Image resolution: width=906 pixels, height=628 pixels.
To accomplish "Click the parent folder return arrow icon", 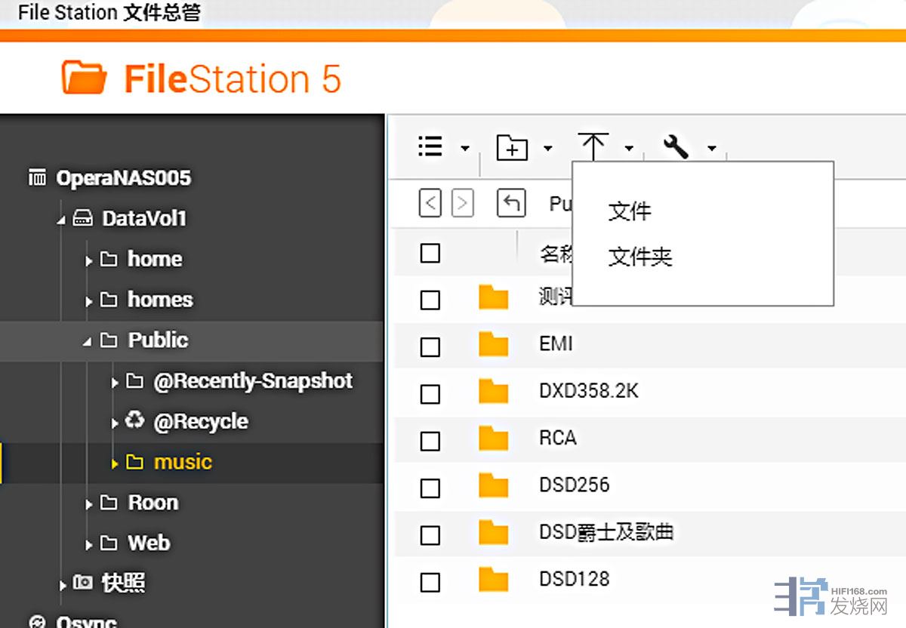I will pyautogui.click(x=511, y=204).
